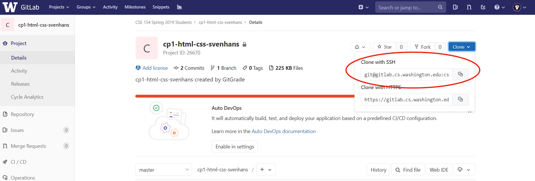
Task: Go to Activity in the top navigation
Action: click(x=110, y=7)
